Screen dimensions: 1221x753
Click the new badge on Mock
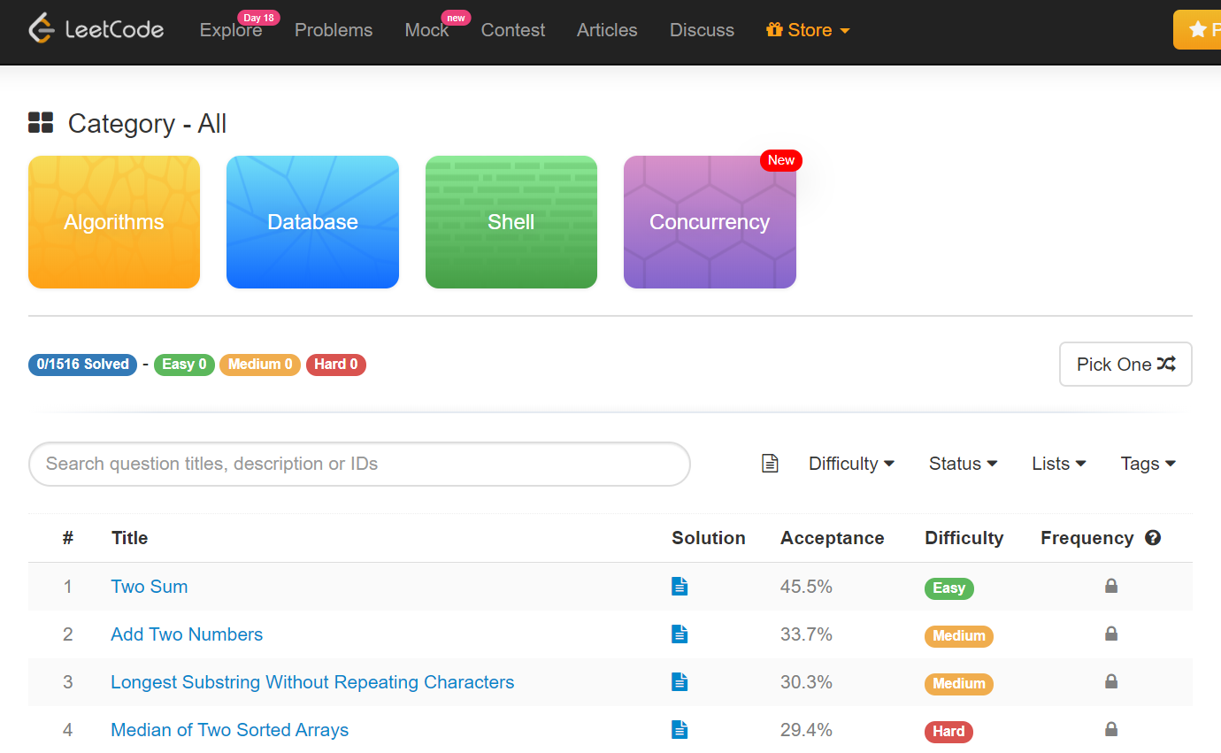(x=456, y=18)
